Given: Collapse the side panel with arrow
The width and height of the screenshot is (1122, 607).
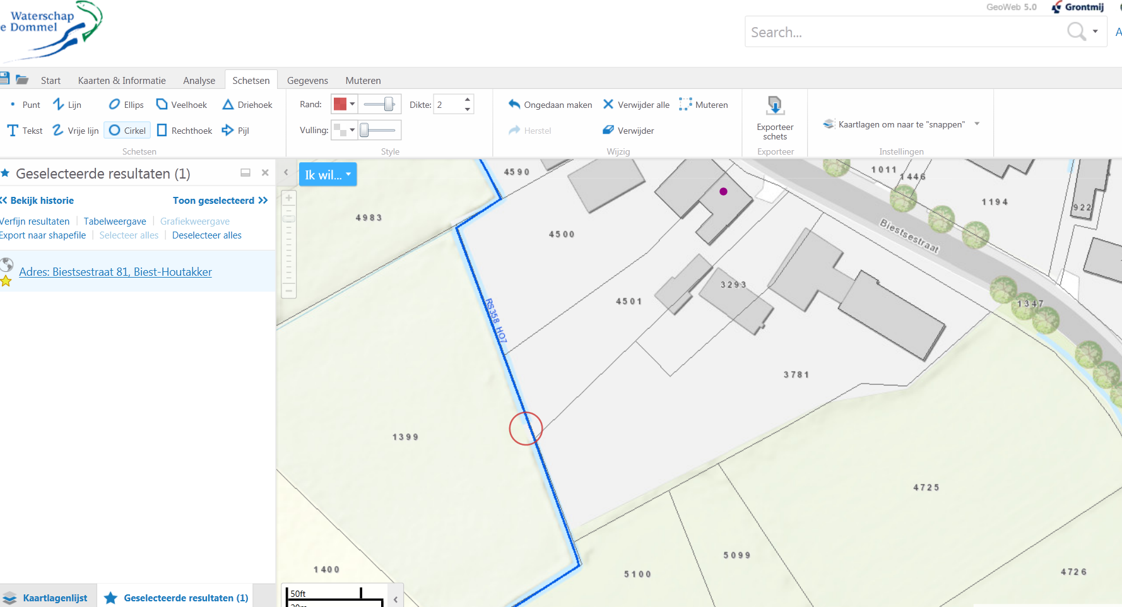Looking at the screenshot, I should tap(286, 172).
